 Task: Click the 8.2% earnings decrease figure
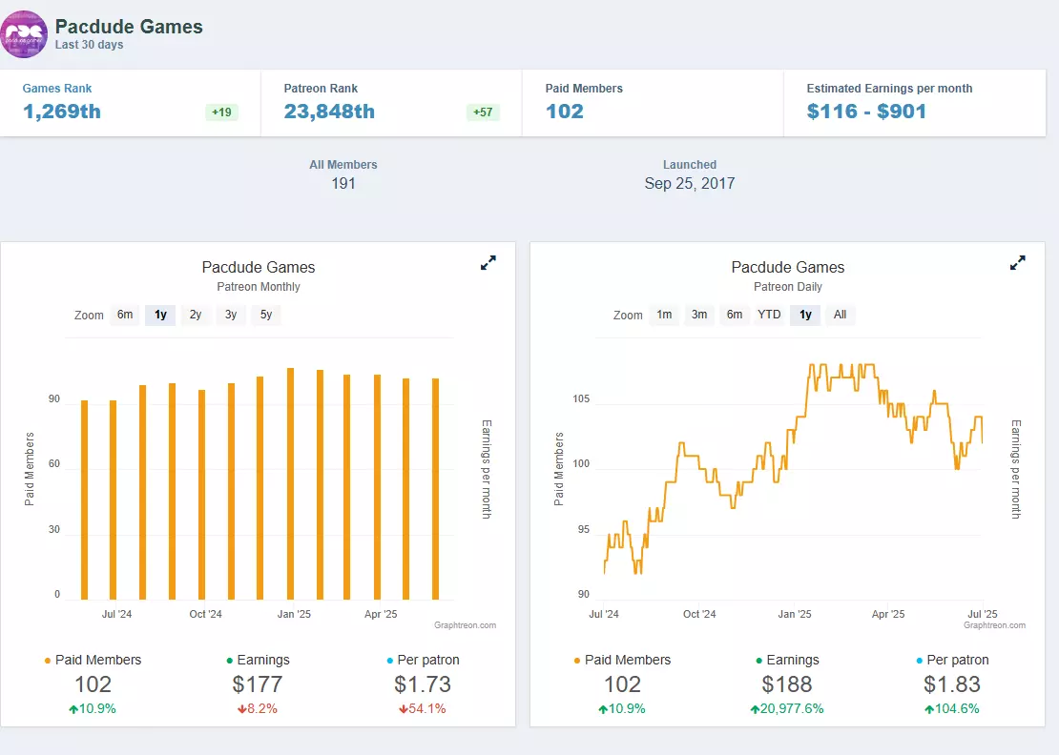pyautogui.click(x=258, y=709)
